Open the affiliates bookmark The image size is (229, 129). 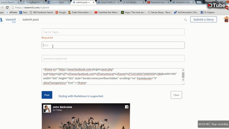point(12,13)
